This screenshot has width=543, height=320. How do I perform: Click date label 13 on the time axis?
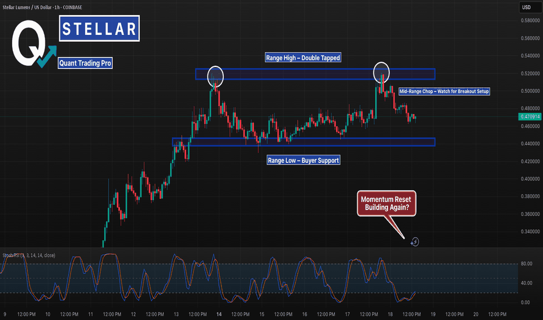(x=176, y=314)
